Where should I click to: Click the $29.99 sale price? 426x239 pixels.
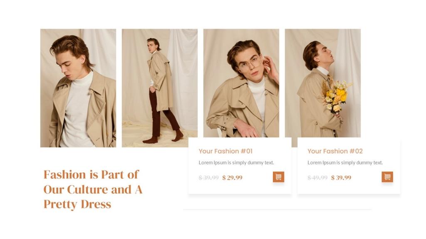click(232, 178)
